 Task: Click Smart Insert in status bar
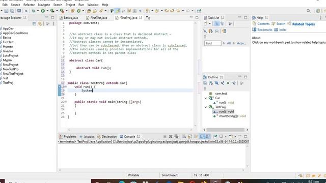point(170,175)
